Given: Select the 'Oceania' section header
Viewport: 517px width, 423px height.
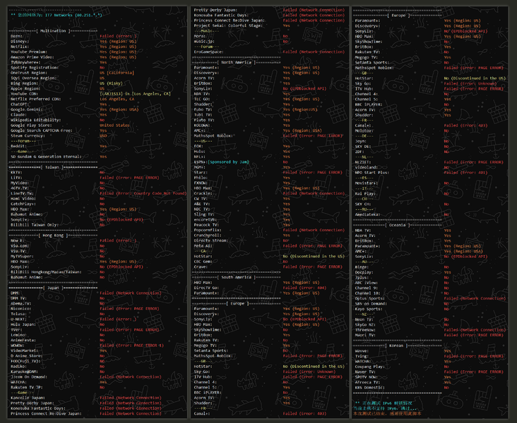Looking at the screenshot, I should click(x=398, y=225).
